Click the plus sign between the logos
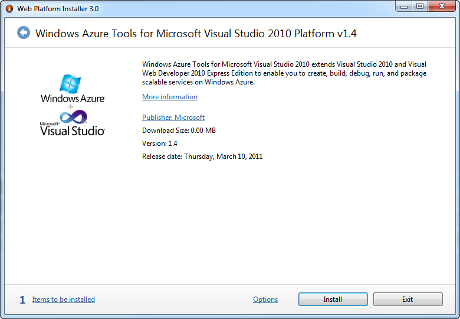The image size is (460, 319). coord(70,106)
